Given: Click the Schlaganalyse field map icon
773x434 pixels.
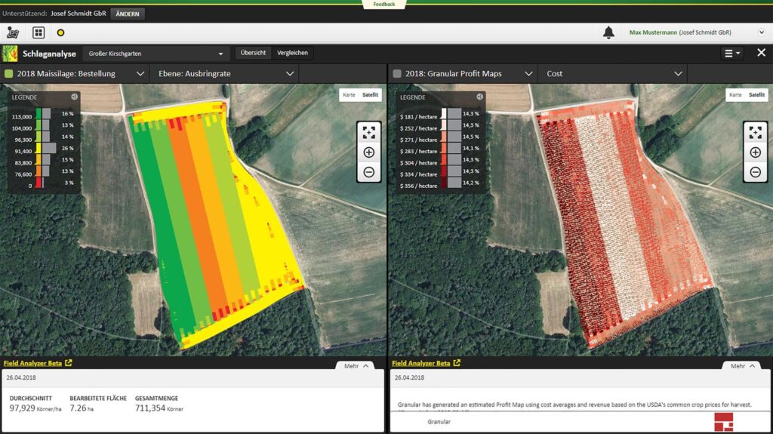Looking at the screenshot, I should [10, 54].
